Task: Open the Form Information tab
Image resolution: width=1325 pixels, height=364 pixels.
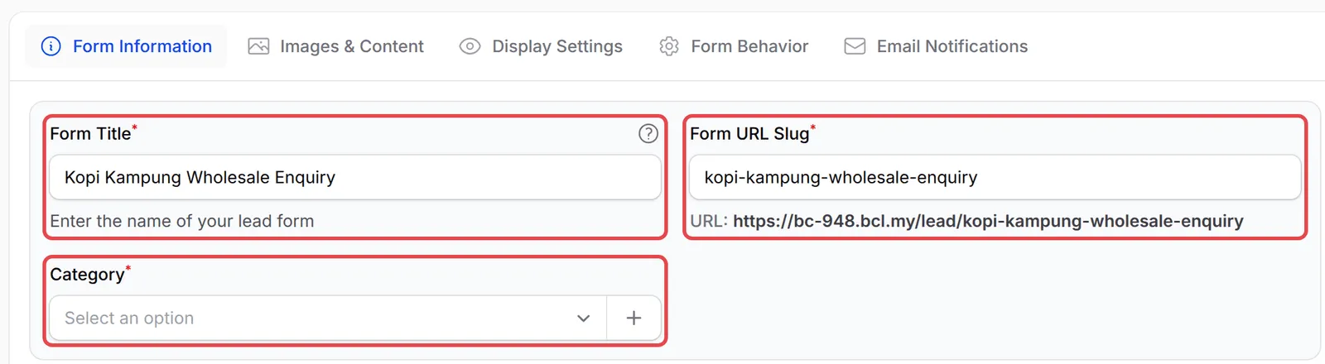Action: point(126,46)
